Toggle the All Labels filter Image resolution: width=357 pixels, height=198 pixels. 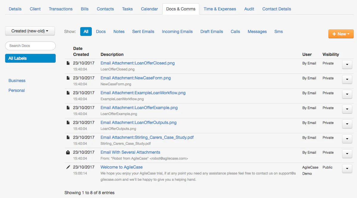pyautogui.click(x=30, y=58)
